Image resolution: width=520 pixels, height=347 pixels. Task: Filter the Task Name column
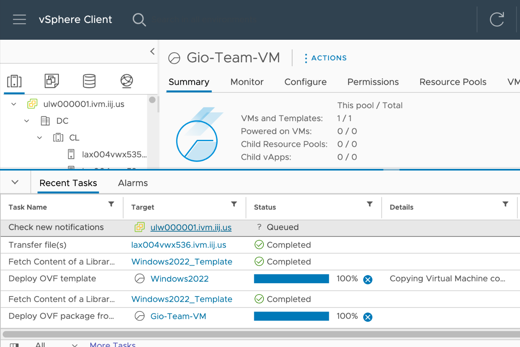pyautogui.click(x=111, y=204)
